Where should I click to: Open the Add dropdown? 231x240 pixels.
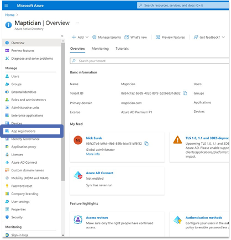(x=80, y=37)
